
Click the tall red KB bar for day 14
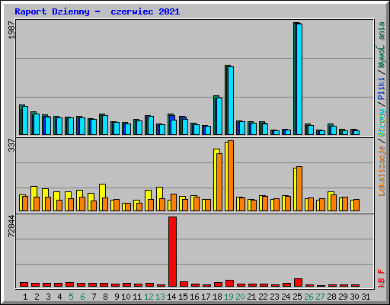pyautogui.click(x=173, y=252)
